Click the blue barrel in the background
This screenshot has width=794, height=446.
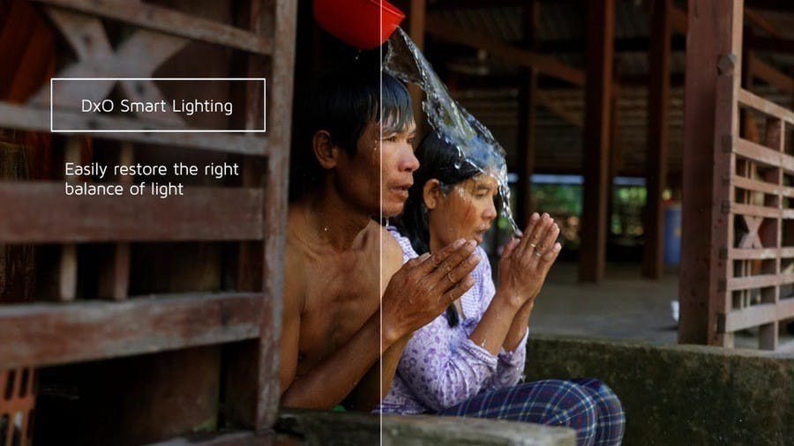point(672,235)
